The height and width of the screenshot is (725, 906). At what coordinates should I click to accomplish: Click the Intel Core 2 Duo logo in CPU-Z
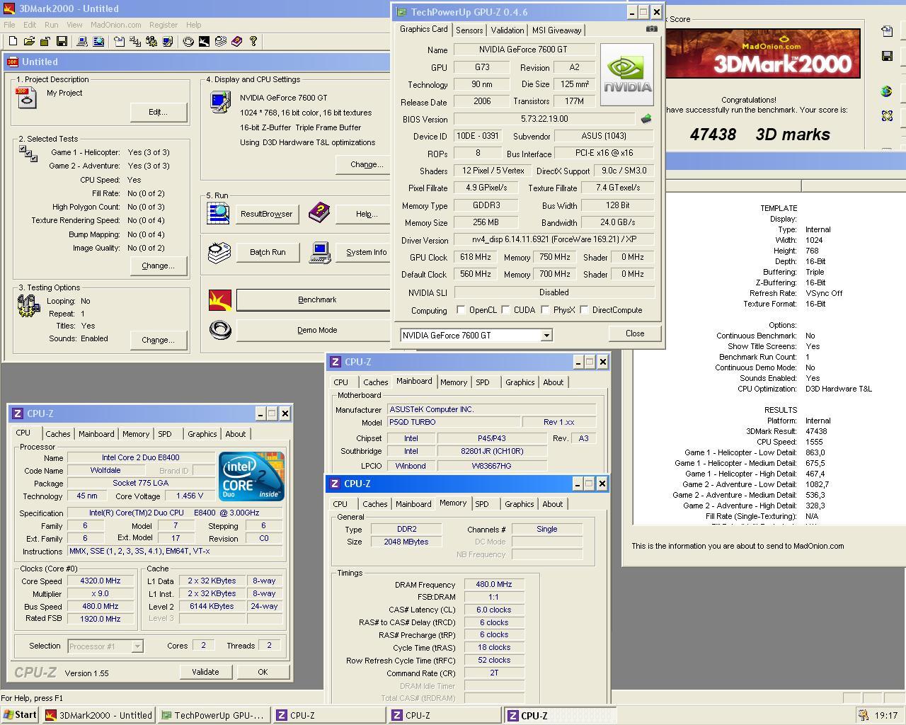tap(251, 476)
